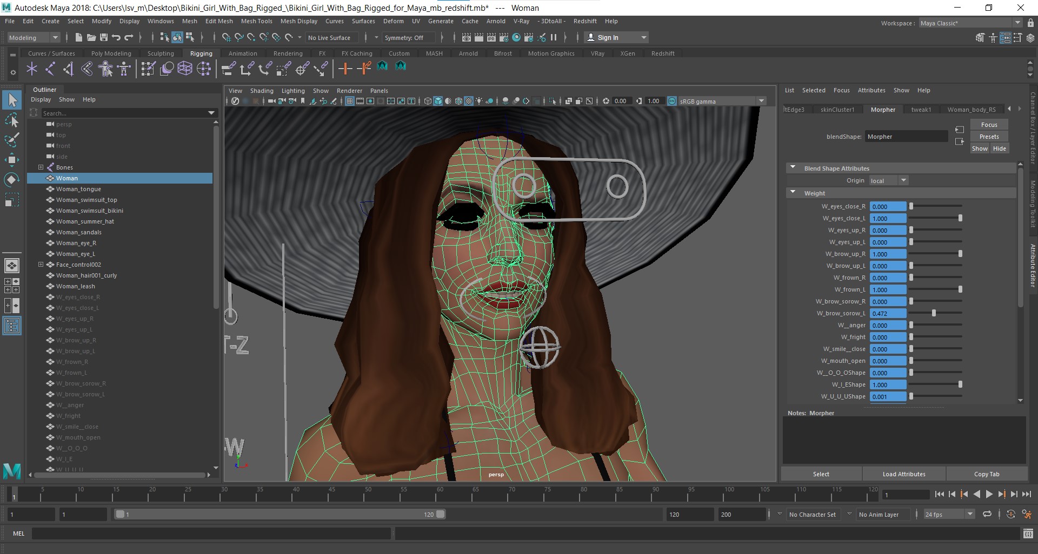Open the Origin local dropdown

tap(888, 180)
